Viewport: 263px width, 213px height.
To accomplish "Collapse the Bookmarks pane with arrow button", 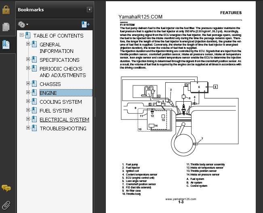I will tap(89, 9).
